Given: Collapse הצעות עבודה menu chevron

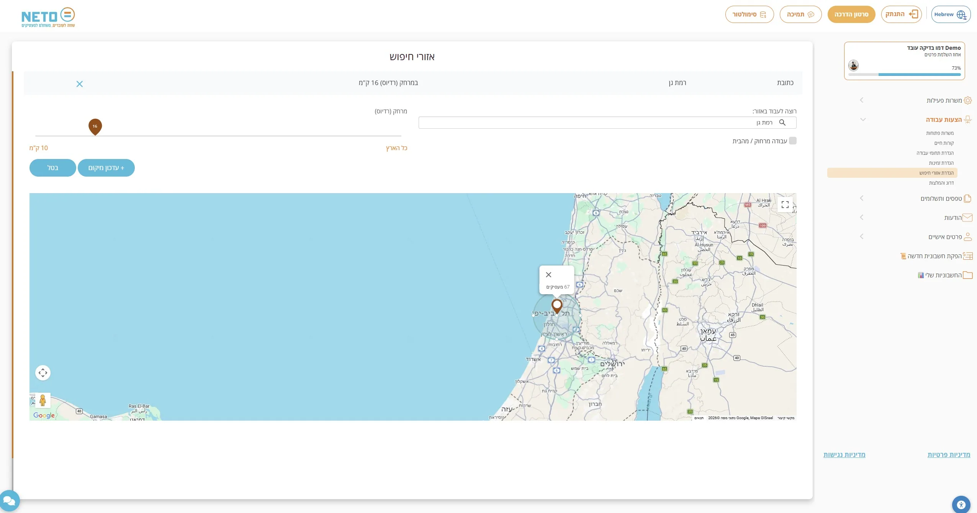Looking at the screenshot, I should coord(863,120).
